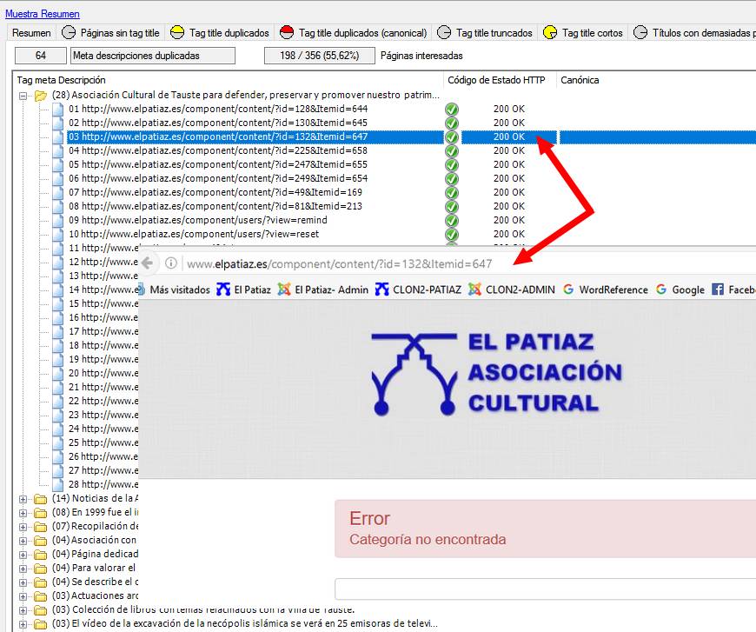Open the El Patiaz- Admin bookmark
The image size is (756, 632).
[322, 289]
